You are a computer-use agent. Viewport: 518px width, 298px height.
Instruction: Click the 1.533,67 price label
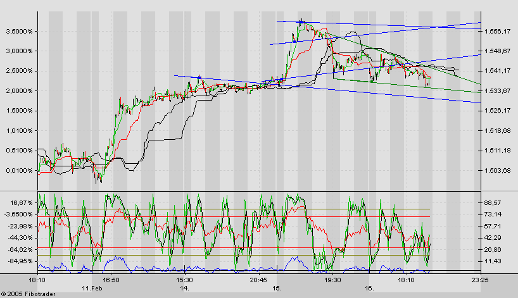click(x=497, y=90)
